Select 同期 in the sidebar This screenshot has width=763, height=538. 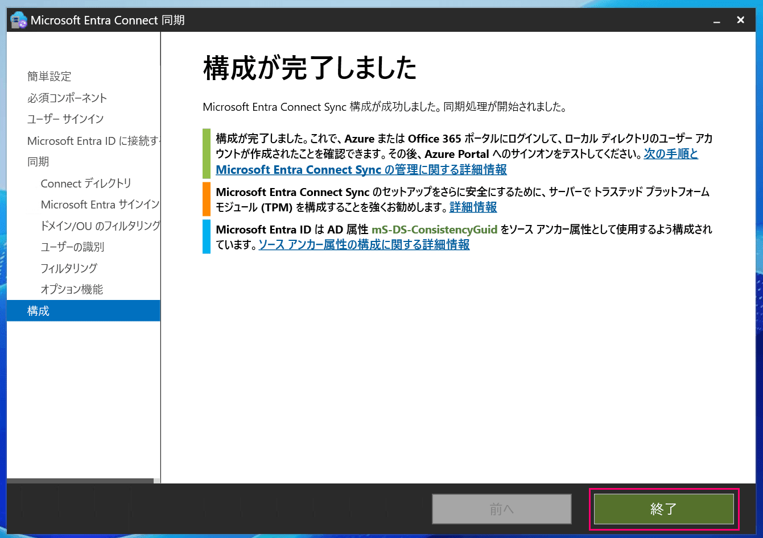coord(38,161)
